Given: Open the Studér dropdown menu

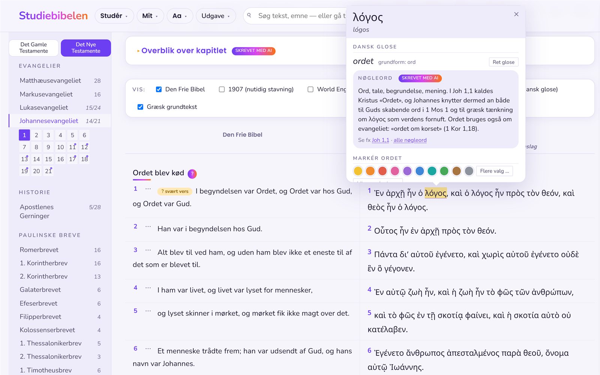Looking at the screenshot, I should pyautogui.click(x=114, y=16).
